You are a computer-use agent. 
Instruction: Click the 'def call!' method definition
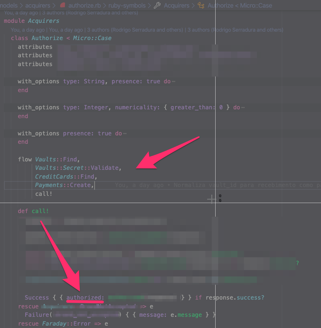33,211
